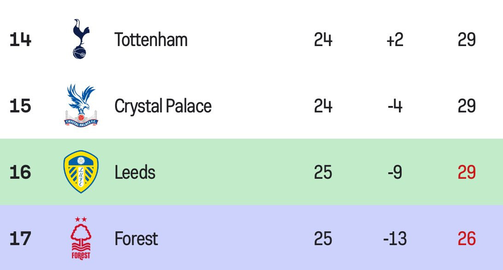Click Leeds' goal difference -9
Screen dimensions: 503x270
coord(395,173)
